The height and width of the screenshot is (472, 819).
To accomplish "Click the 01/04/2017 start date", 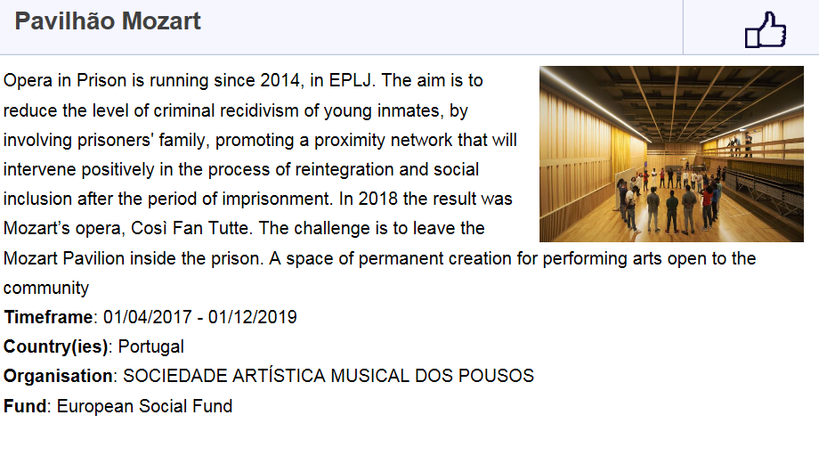I will (x=148, y=317).
